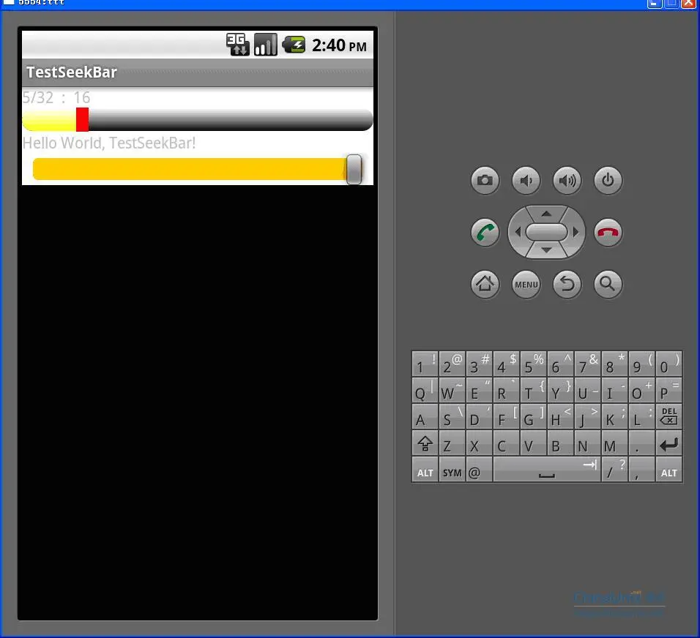Click the D-pad down arrow

546,250
